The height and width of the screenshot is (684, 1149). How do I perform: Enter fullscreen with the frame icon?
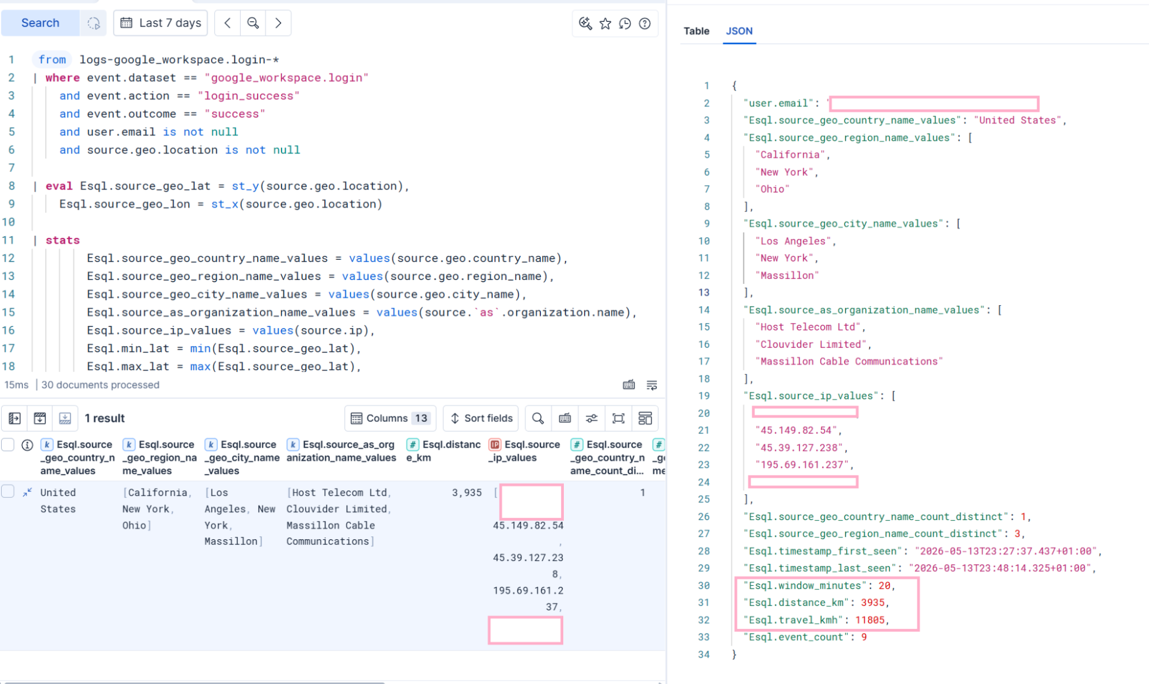618,418
